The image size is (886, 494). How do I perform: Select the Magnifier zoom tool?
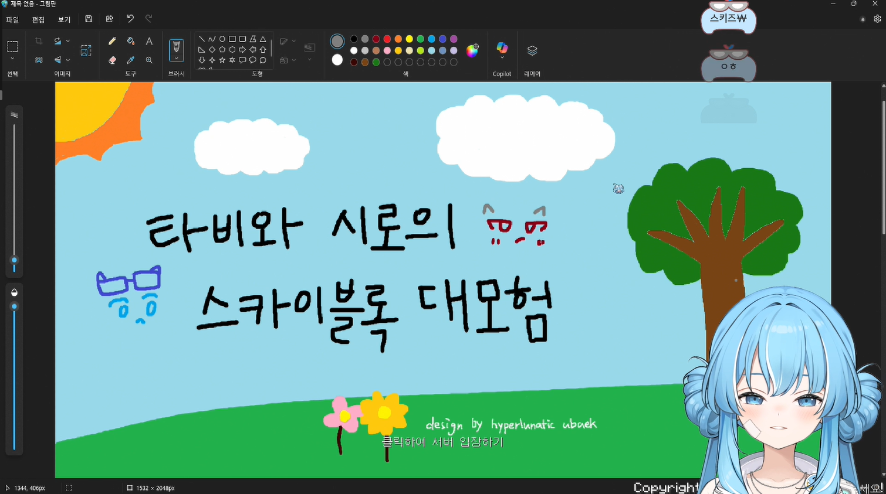(x=149, y=60)
